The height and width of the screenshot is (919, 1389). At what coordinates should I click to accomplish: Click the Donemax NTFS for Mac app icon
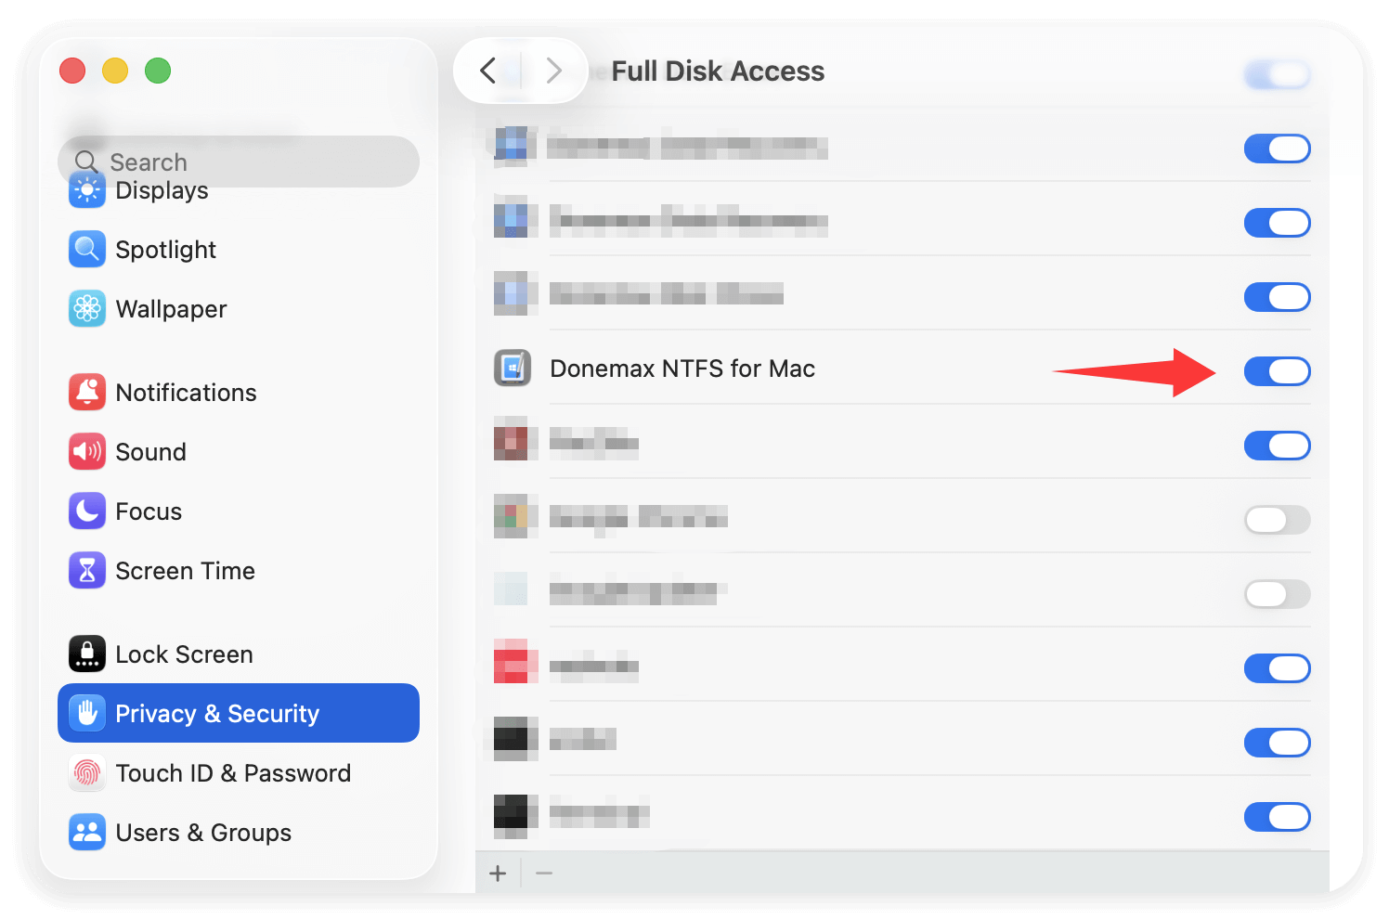[x=512, y=368]
